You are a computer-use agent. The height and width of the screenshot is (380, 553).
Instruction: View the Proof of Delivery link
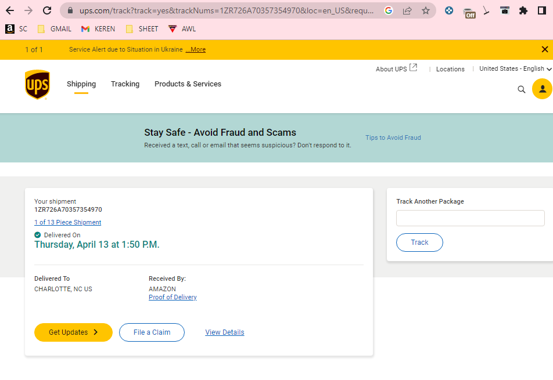point(173,297)
